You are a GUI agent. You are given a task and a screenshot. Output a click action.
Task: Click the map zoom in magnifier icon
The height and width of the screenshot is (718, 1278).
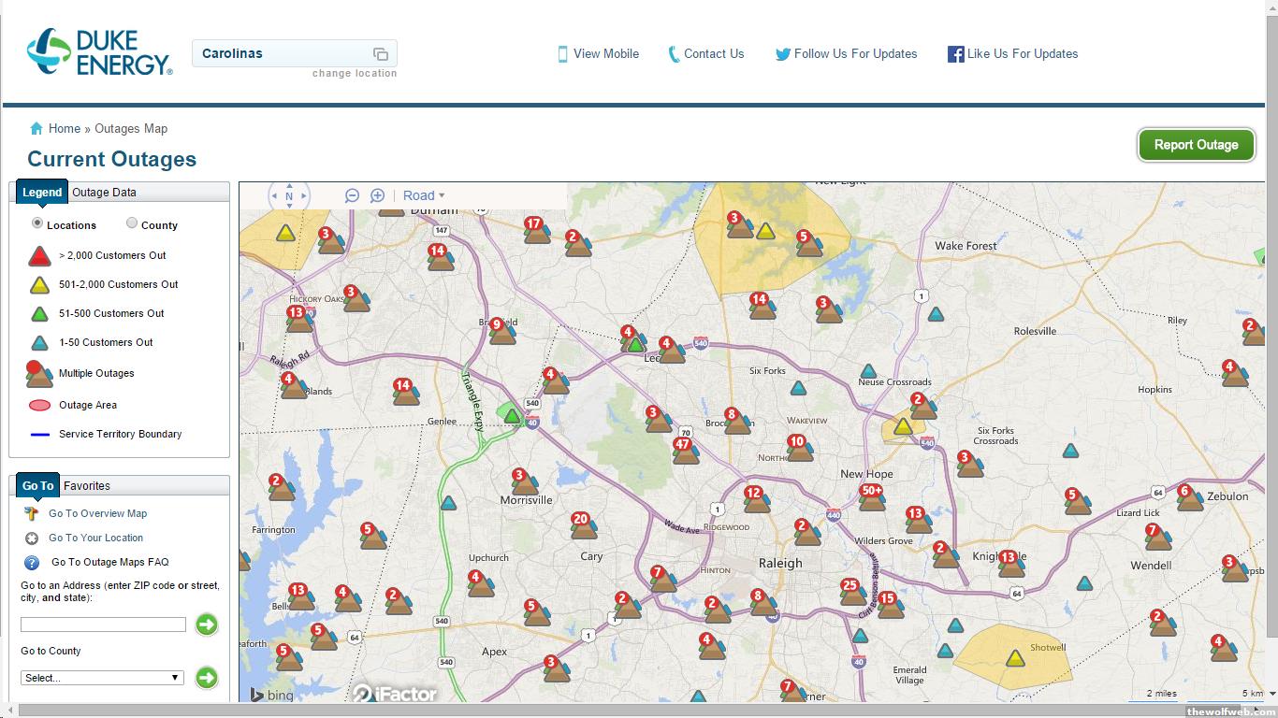[377, 195]
